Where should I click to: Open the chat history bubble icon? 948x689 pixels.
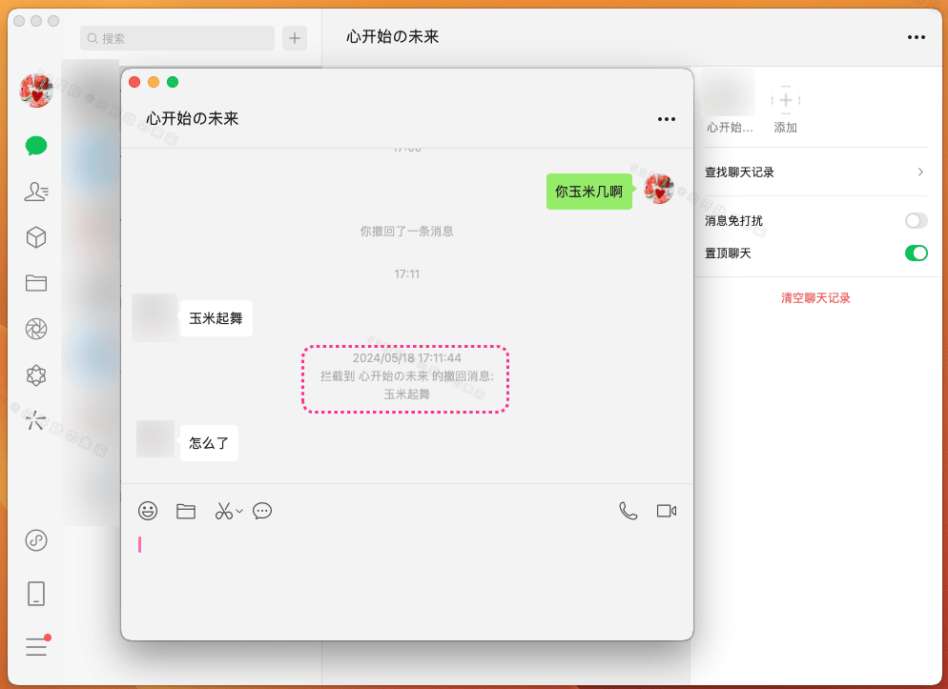(262, 511)
